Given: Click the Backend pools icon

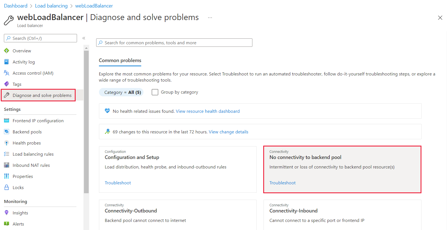Looking at the screenshot, I should pyautogui.click(x=7, y=132).
